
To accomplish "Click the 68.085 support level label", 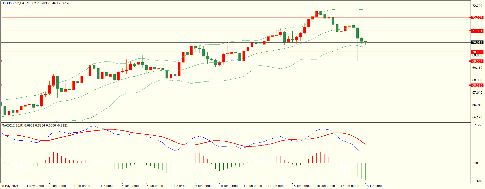I will point(477,85).
